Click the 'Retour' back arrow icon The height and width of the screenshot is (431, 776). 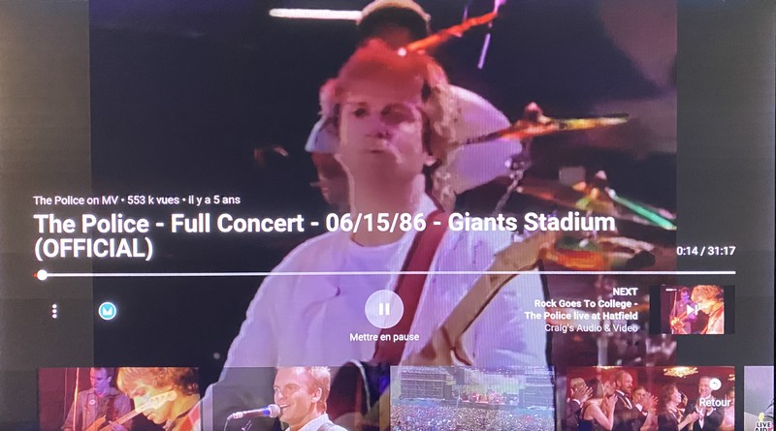(x=715, y=385)
